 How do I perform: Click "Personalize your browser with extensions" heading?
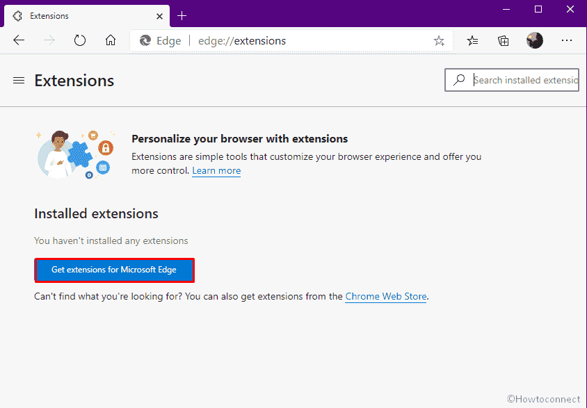pyautogui.click(x=239, y=139)
